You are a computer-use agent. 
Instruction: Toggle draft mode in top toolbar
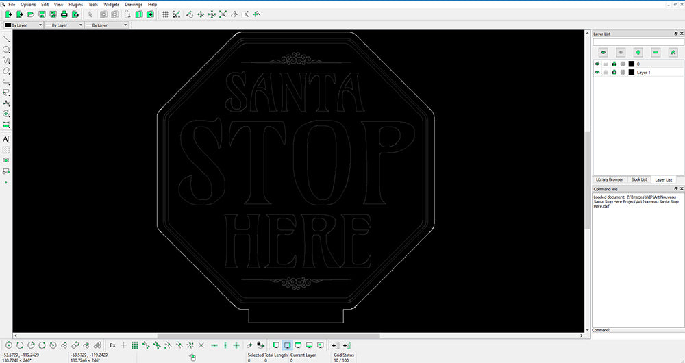click(x=177, y=14)
